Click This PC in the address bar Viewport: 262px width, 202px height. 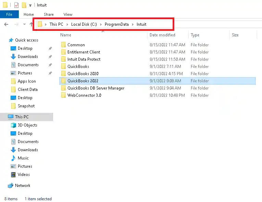tap(56, 24)
